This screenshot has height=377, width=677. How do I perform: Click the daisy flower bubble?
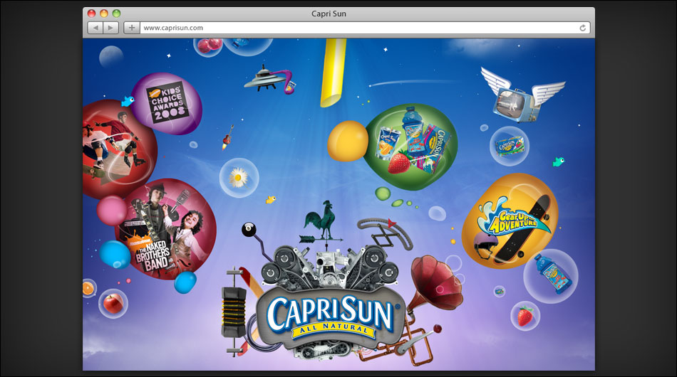pos(239,178)
